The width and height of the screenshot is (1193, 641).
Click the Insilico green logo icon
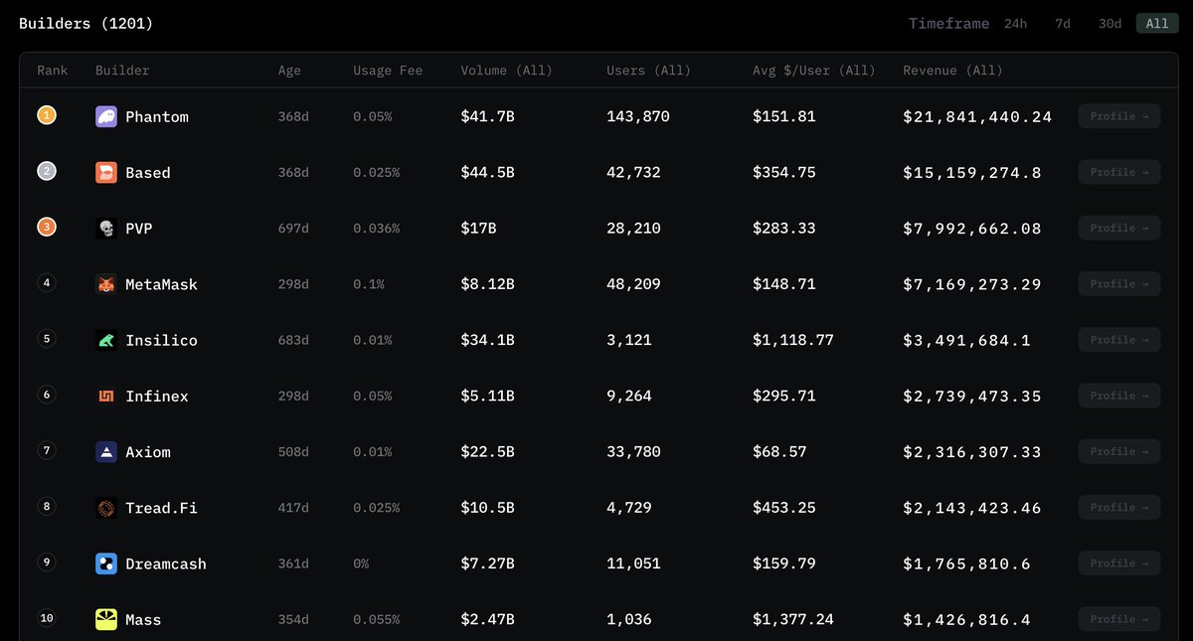[106, 340]
